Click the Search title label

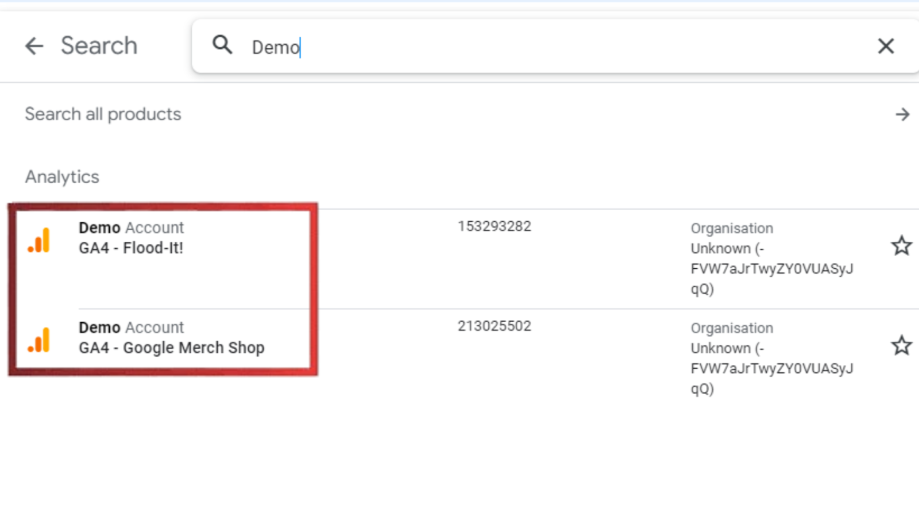tap(99, 46)
